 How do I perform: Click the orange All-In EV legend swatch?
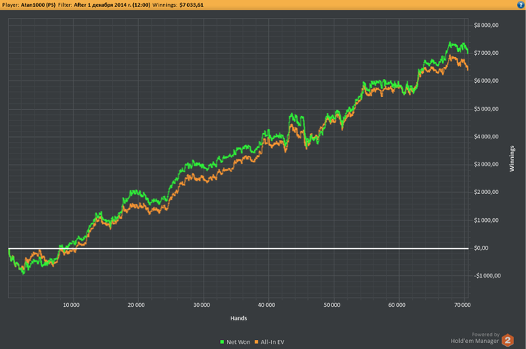point(256,342)
